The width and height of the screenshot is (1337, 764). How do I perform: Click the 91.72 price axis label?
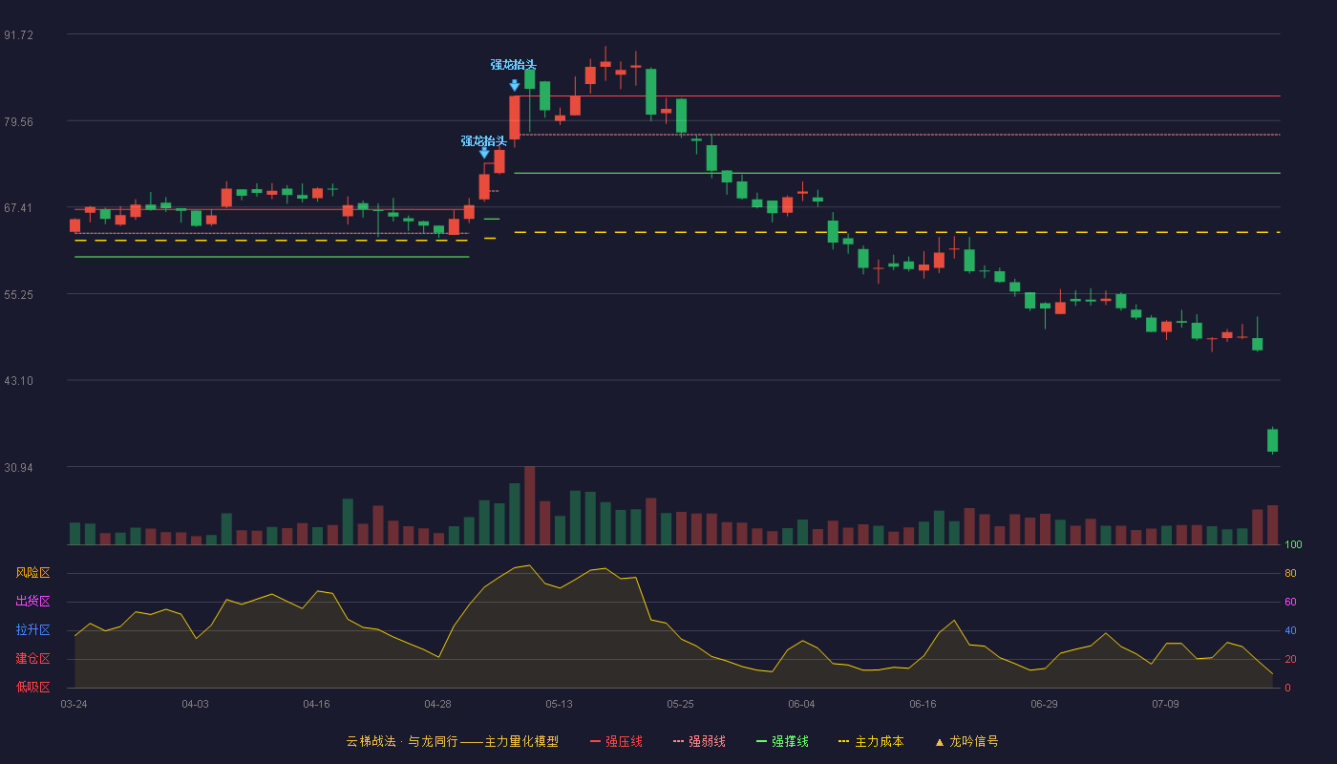[18, 35]
